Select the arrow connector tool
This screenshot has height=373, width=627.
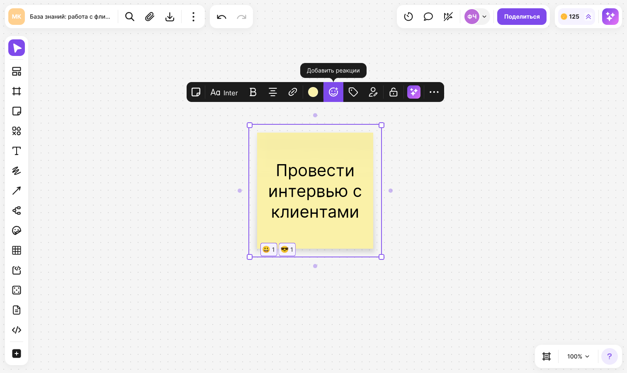[17, 191]
